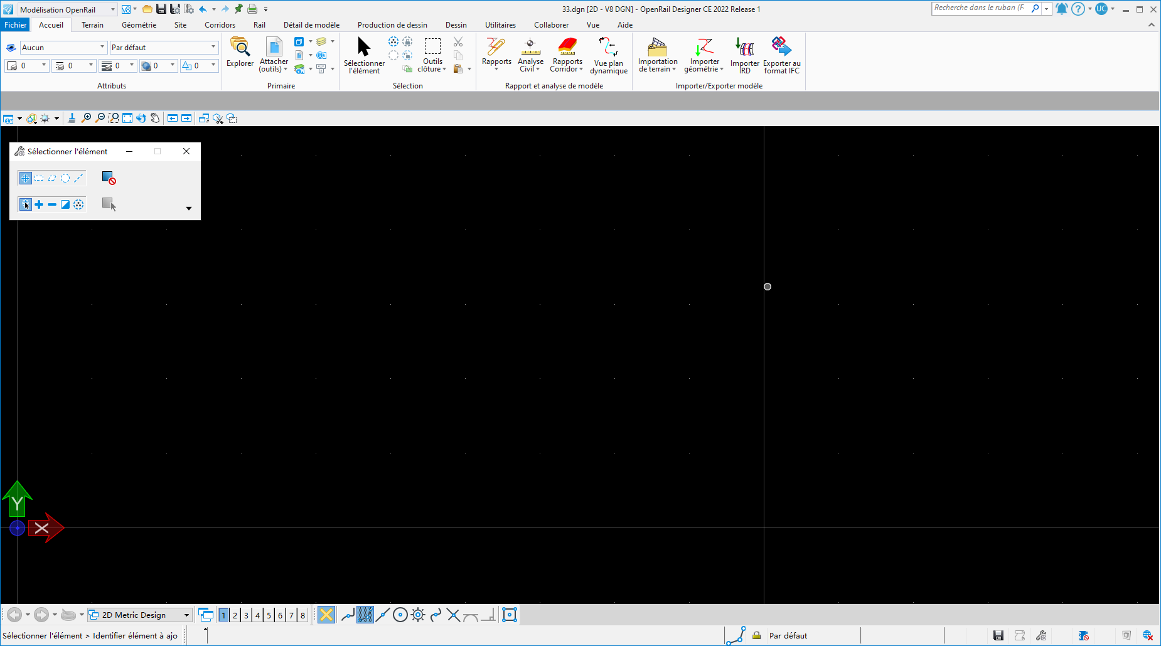Open the paste options dropdown arrow

pyautogui.click(x=469, y=69)
